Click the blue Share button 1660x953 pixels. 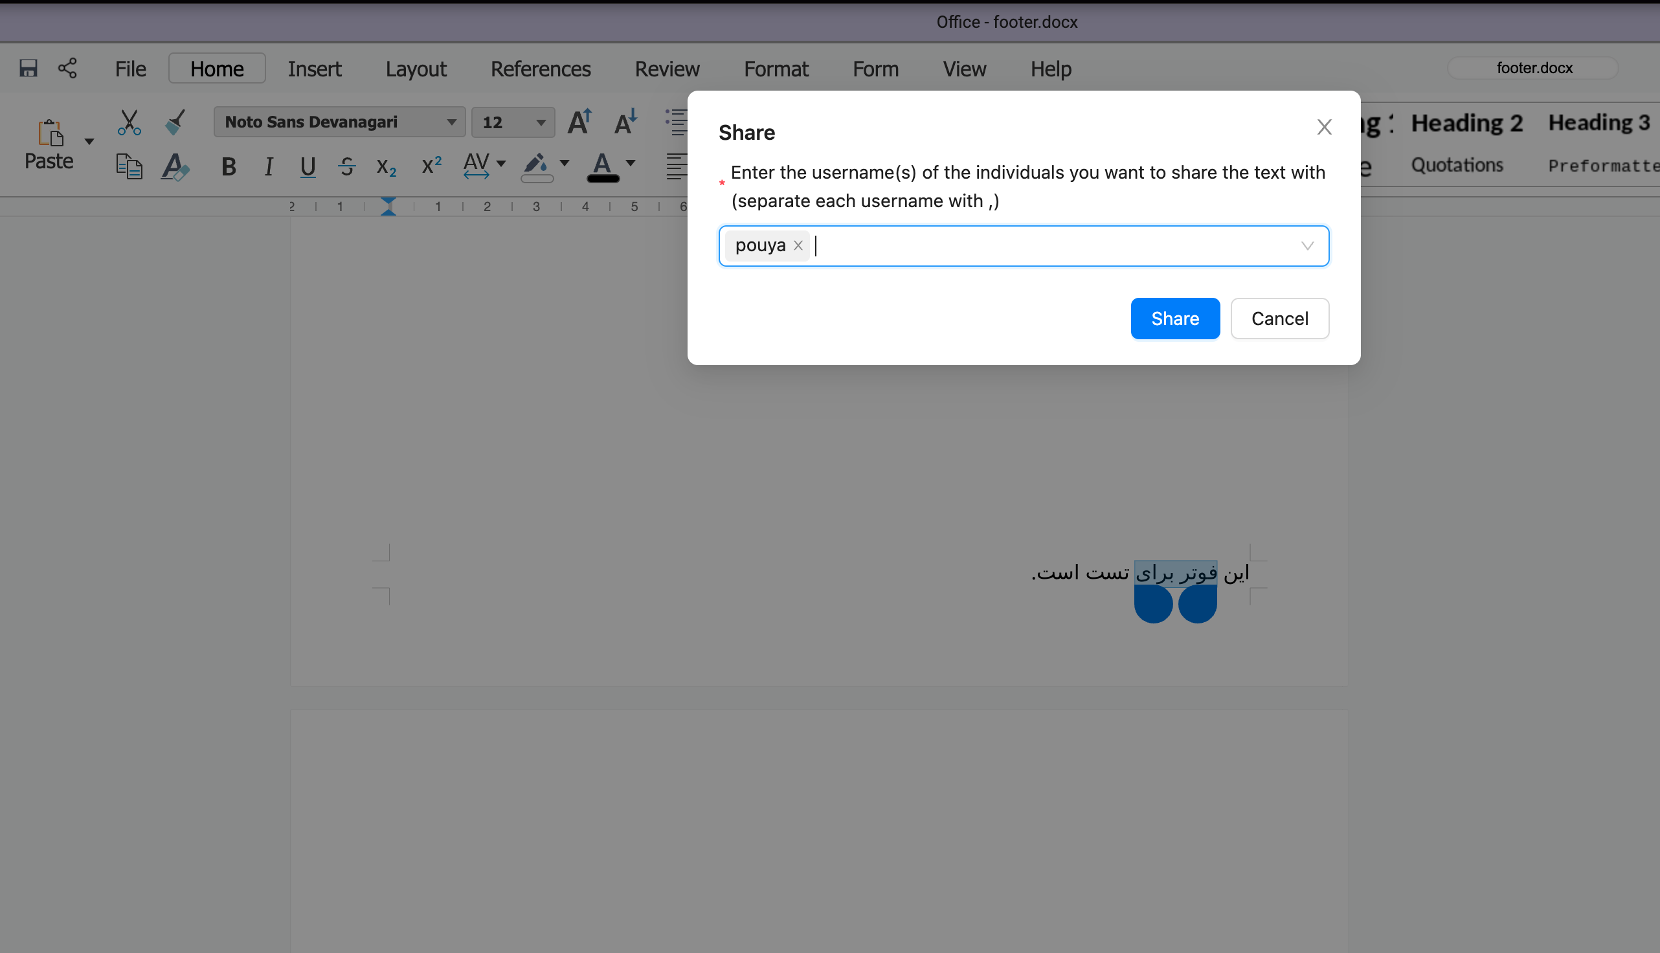[x=1174, y=319]
